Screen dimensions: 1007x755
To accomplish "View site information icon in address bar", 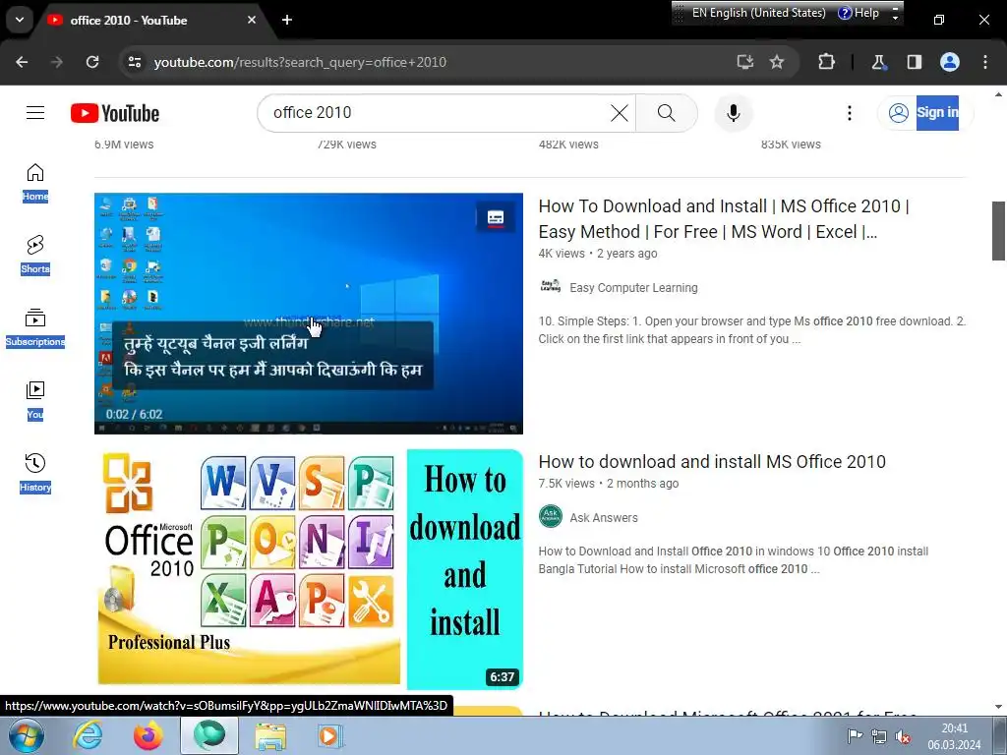I will click(134, 62).
